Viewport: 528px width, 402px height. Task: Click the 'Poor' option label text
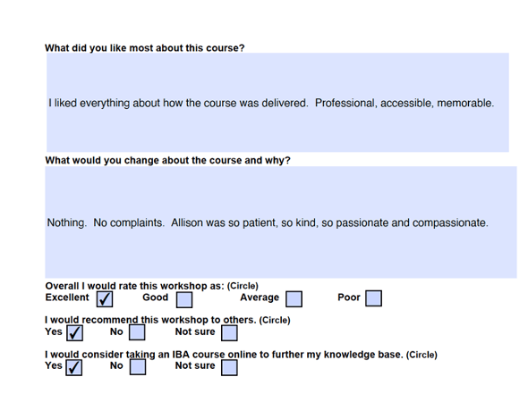[349, 297]
